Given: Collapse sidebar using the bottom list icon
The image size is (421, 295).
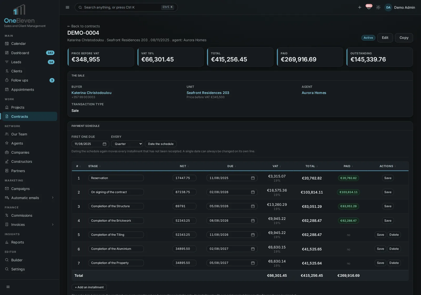Looking at the screenshot, I should click(x=8, y=287).
